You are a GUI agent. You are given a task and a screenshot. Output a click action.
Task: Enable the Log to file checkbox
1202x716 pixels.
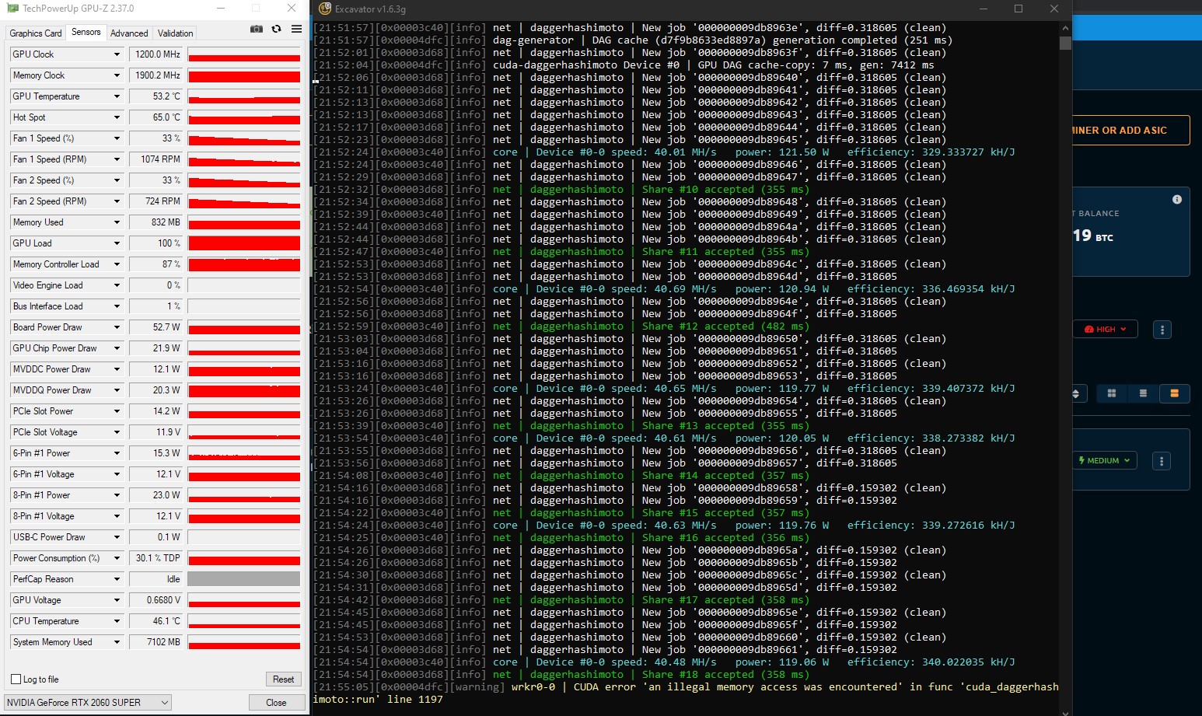click(16, 679)
